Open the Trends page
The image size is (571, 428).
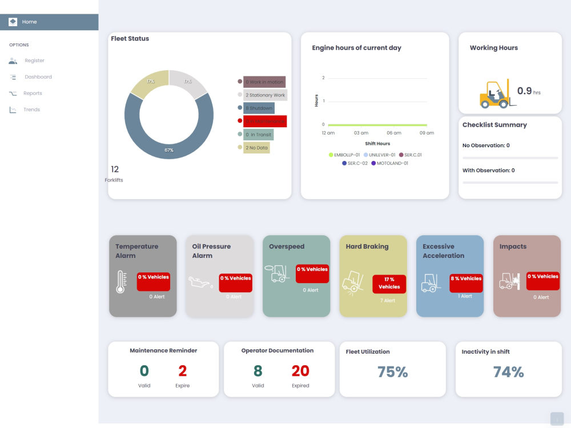31,110
